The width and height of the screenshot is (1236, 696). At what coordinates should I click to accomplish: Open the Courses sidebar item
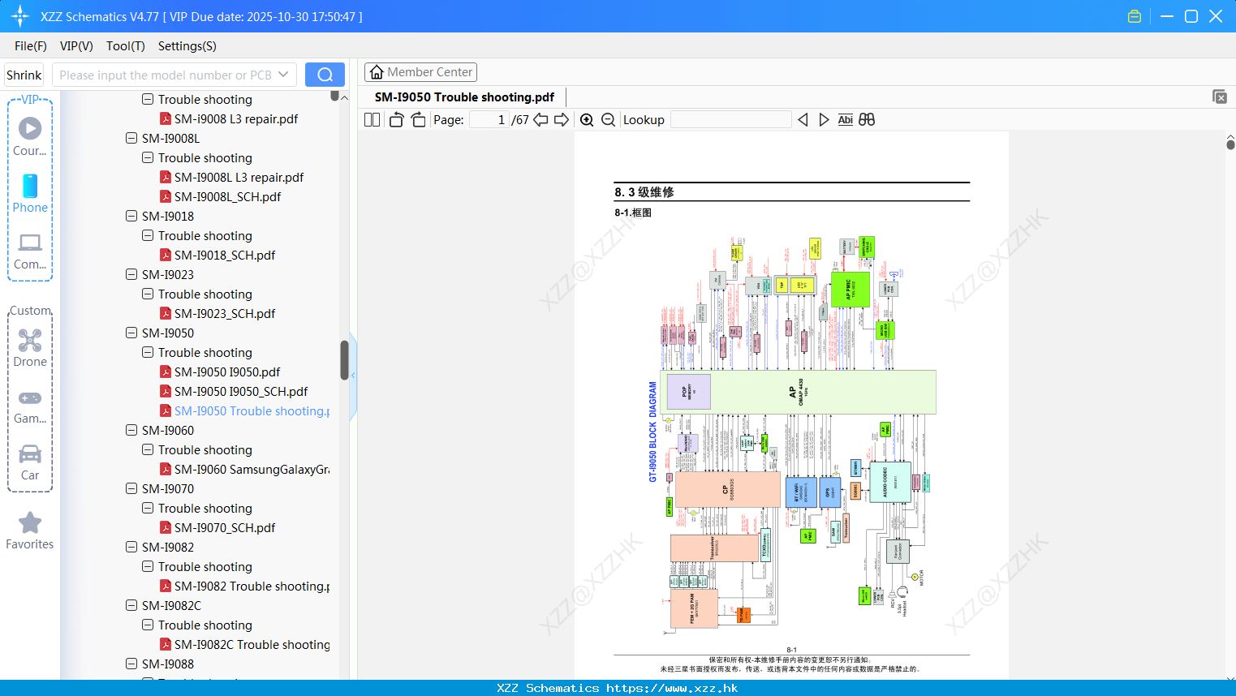tap(30, 136)
